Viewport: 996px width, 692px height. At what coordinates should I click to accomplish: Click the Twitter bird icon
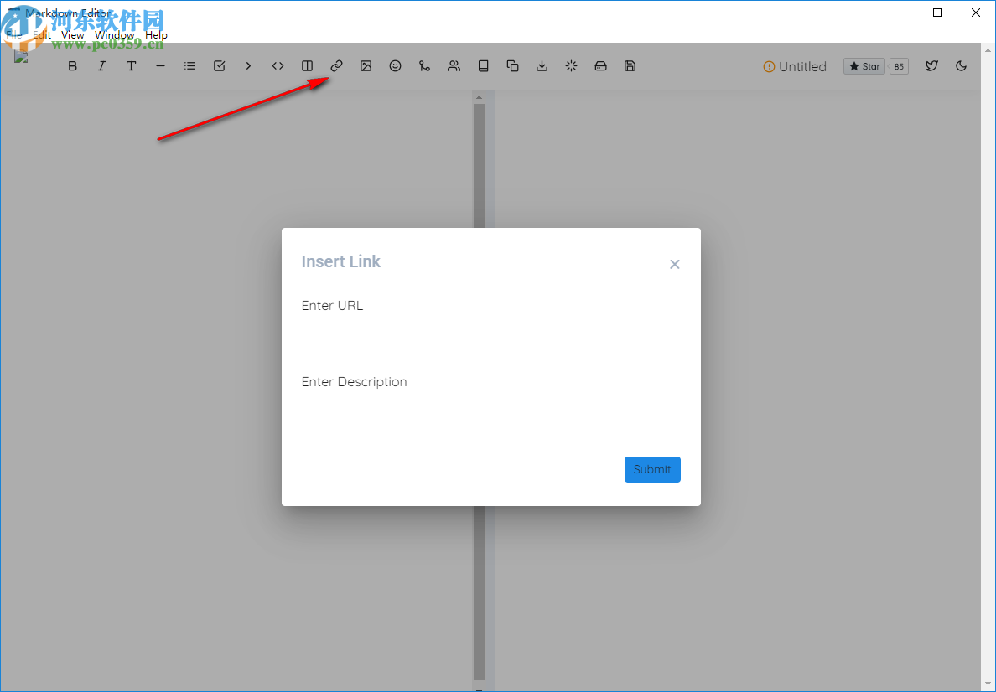pos(931,65)
